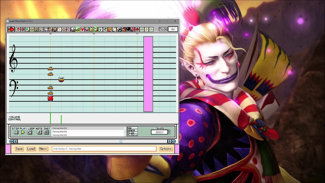This screenshot has width=325, height=183.
Task: Click the measure 90 number above the staff
Action: 94,34
